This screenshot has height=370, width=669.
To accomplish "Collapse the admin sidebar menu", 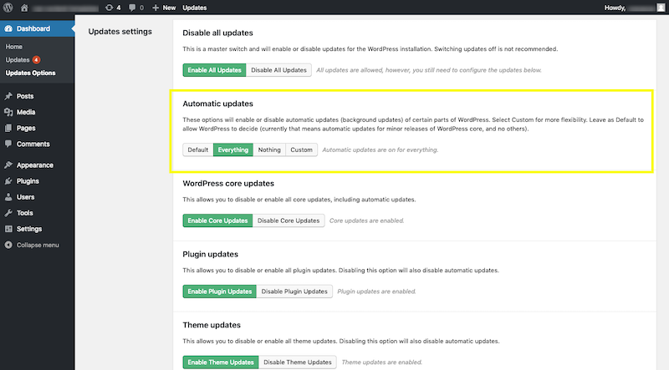I will tap(37, 245).
